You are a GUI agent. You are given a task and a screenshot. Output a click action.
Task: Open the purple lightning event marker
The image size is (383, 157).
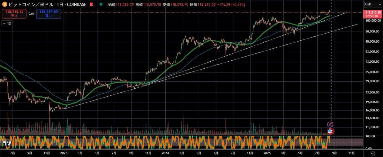tap(331, 125)
